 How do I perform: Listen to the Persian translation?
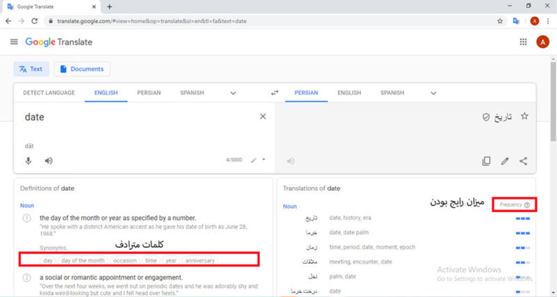click(290, 161)
